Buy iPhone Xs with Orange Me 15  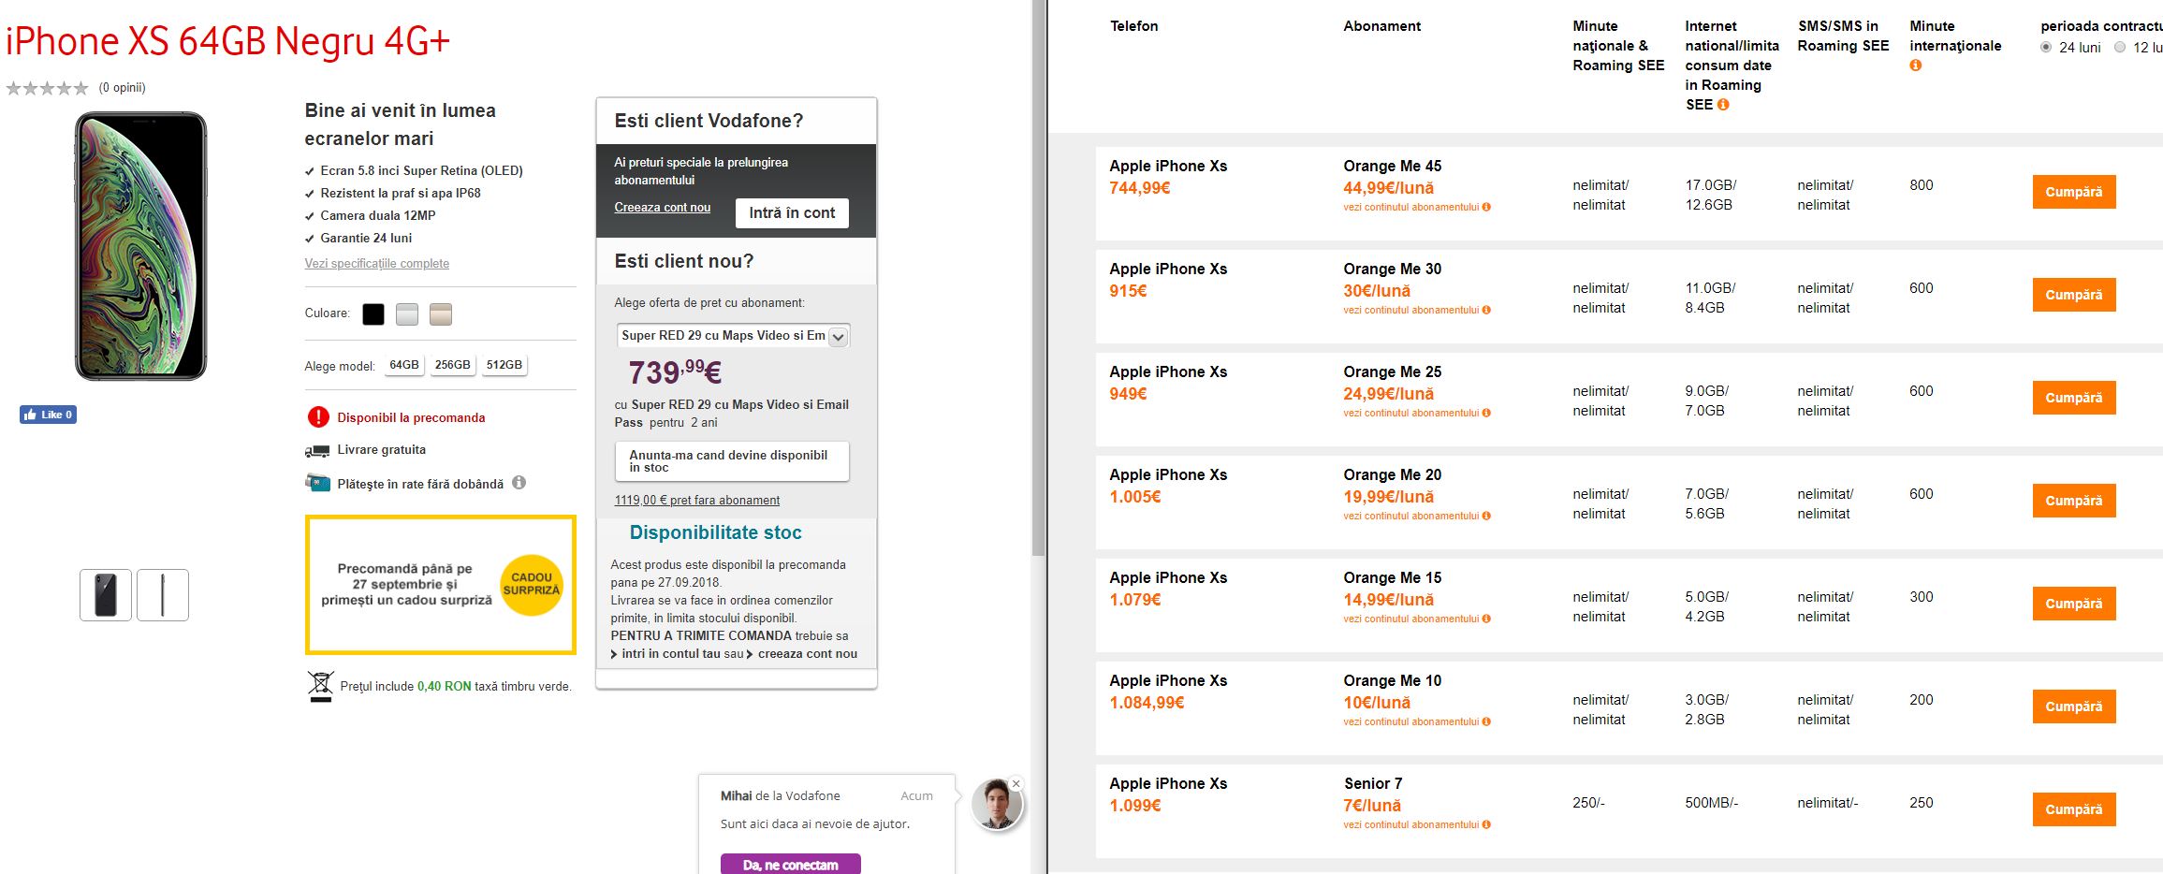(2074, 604)
